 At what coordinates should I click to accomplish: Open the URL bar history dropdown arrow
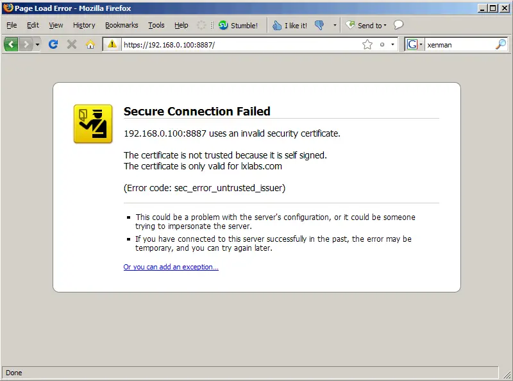pyautogui.click(x=392, y=44)
